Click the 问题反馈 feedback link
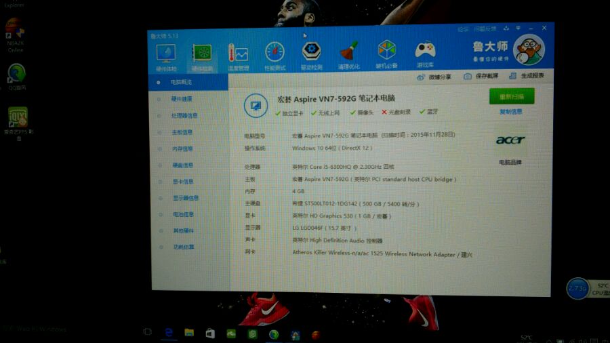The height and width of the screenshot is (343, 610). tap(485, 28)
